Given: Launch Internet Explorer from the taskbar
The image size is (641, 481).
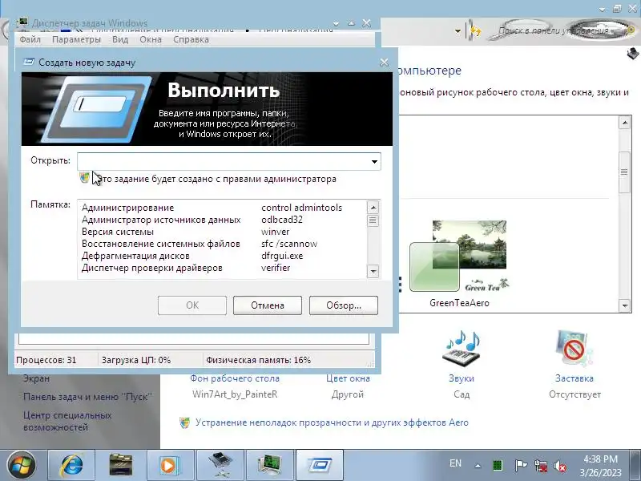Looking at the screenshot, I should 72,466.
